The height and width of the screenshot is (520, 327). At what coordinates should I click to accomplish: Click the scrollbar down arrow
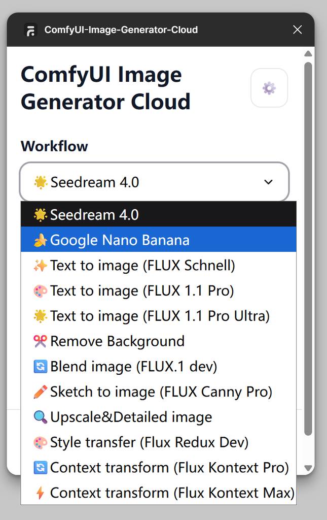(x=308, y=468)
